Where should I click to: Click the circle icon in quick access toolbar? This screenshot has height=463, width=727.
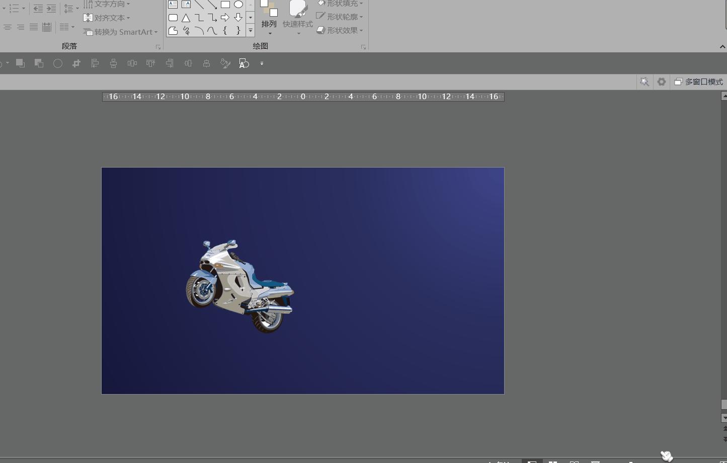58,63
